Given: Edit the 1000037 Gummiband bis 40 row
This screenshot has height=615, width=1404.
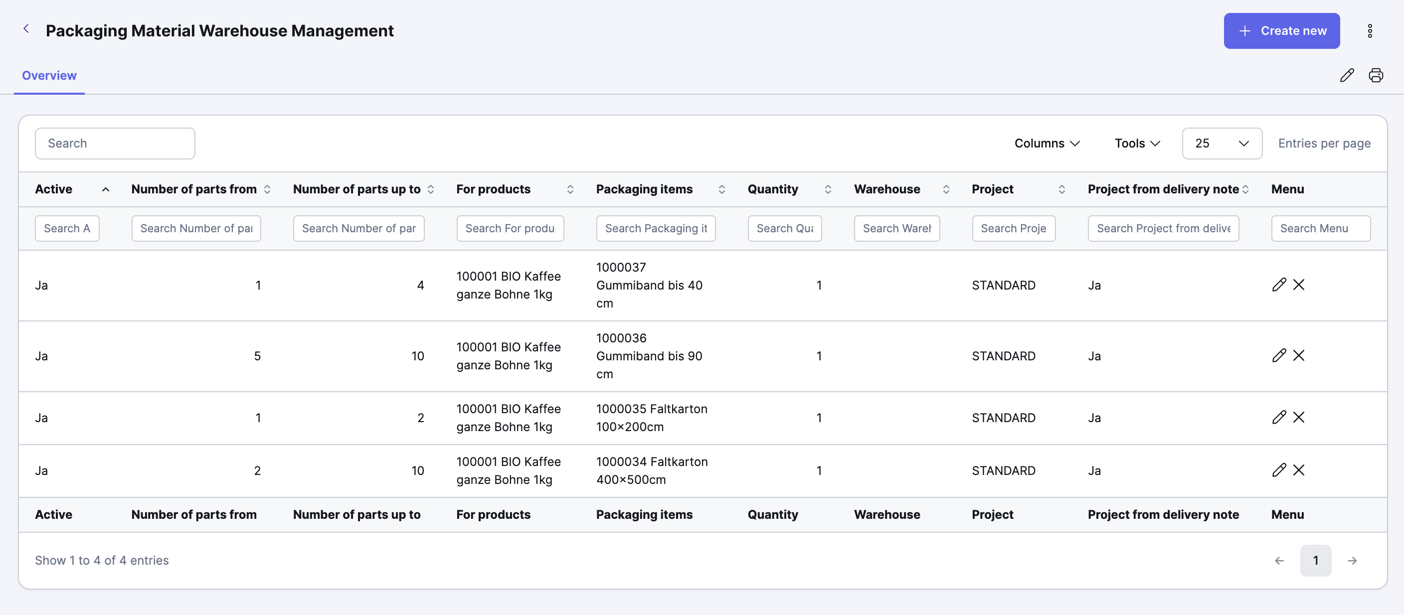Looking at the screenshot, I should (x=1279, y=285).
